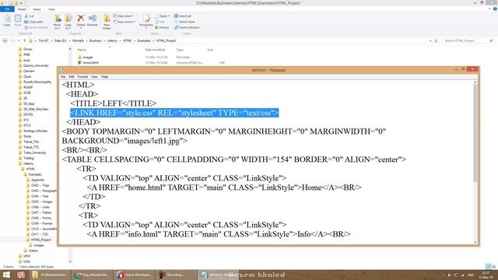Collapse the Explorer ribbon with the chevron

tap(489, 9)
